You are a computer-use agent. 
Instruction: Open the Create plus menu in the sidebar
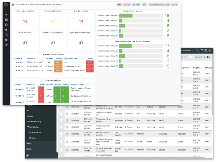(6, 15)
